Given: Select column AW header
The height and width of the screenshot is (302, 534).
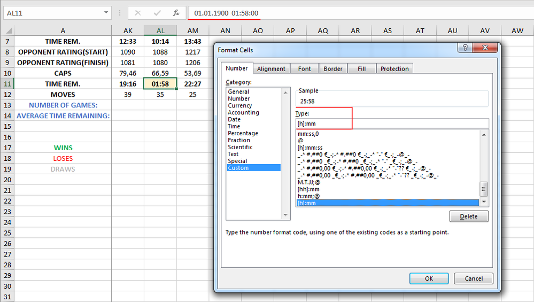Looking at the screenshot, I should [x=517, y=30].
